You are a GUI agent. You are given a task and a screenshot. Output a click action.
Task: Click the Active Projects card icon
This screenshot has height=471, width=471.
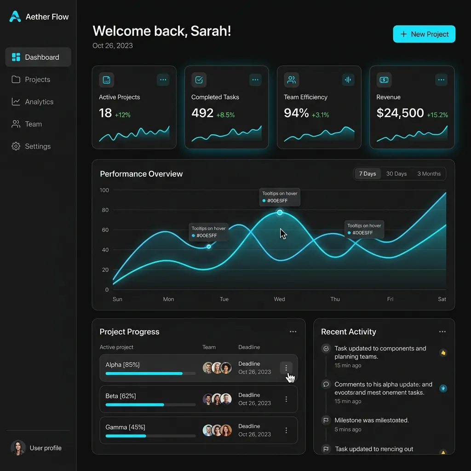pos(106,80)
